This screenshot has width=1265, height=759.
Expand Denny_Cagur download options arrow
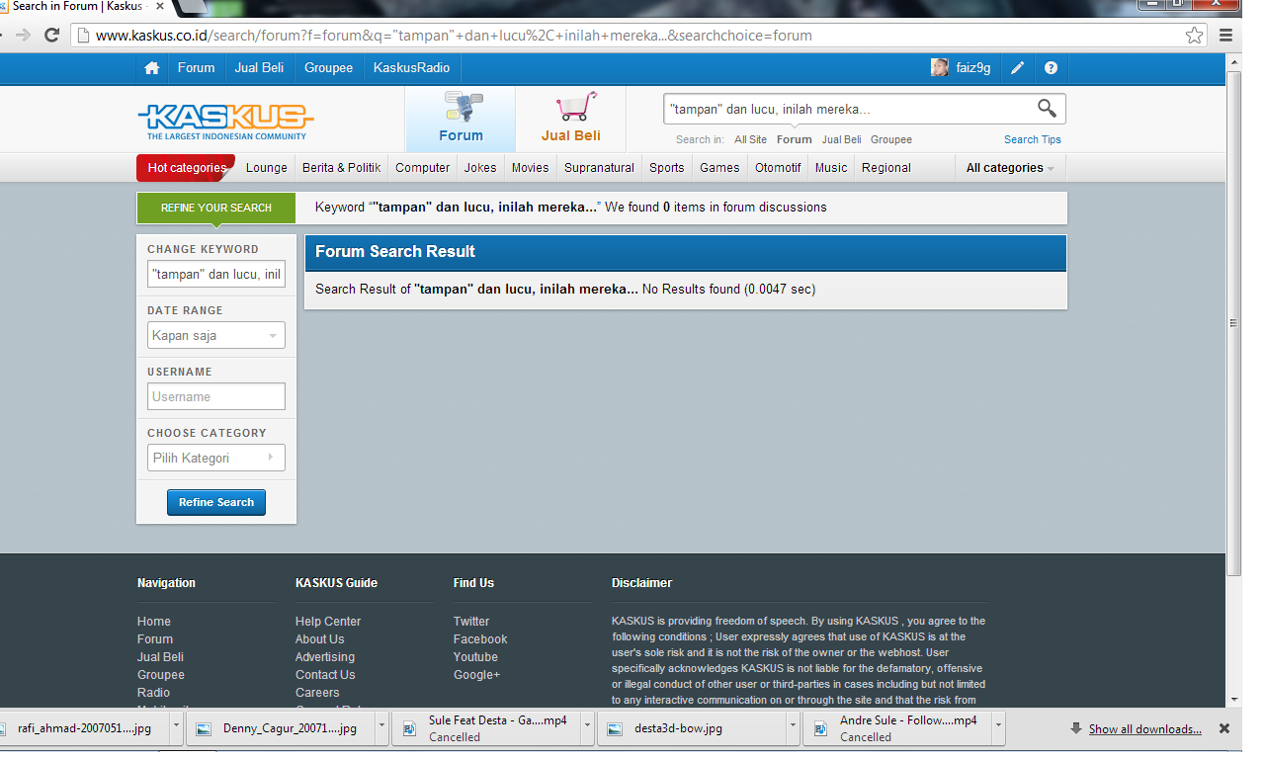tap(381, 728)
